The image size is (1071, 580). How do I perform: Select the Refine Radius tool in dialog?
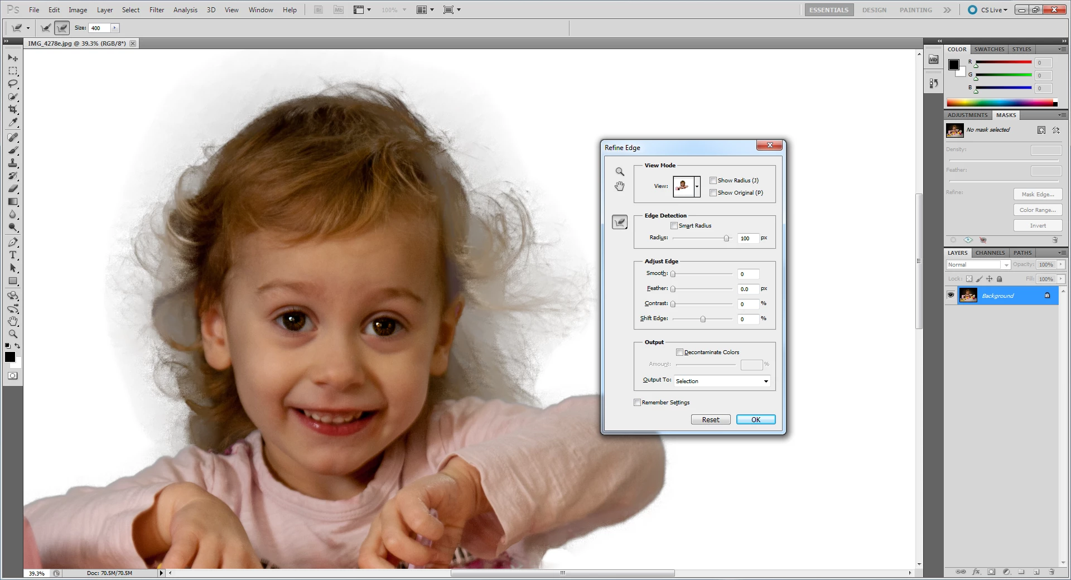(x=620, y=223)
